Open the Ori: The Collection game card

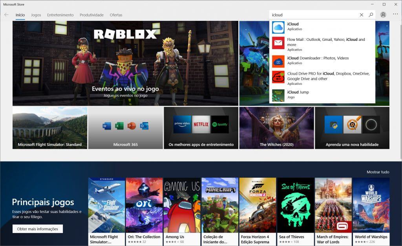click(x=144, y=212)
